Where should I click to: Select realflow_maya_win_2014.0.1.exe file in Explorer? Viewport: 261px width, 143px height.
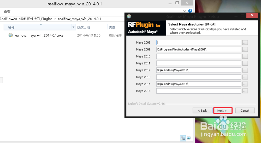click(38, 35)
